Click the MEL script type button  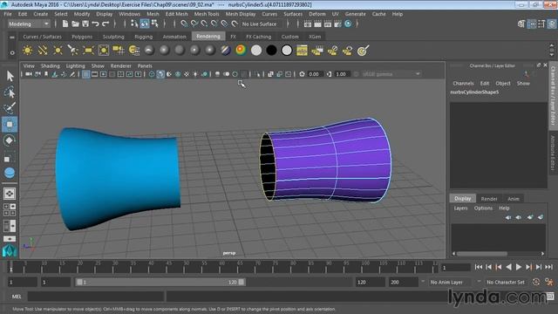tap(17, 297)
